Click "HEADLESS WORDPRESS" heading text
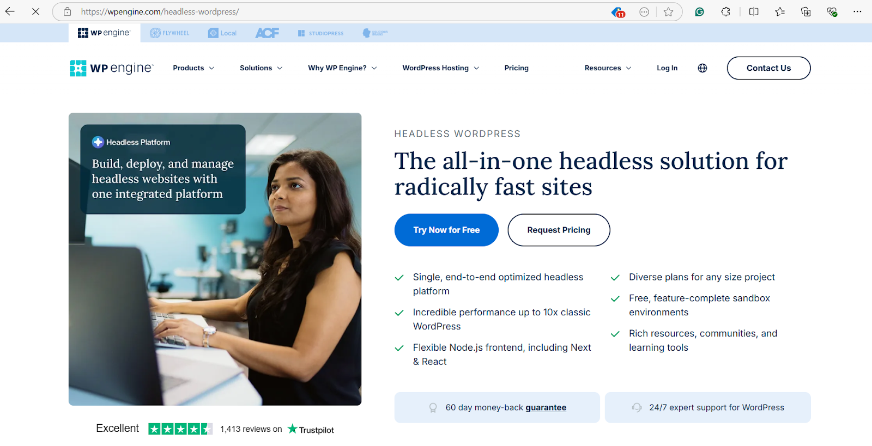Screen dimensions: 872x446 click(457, 134)
